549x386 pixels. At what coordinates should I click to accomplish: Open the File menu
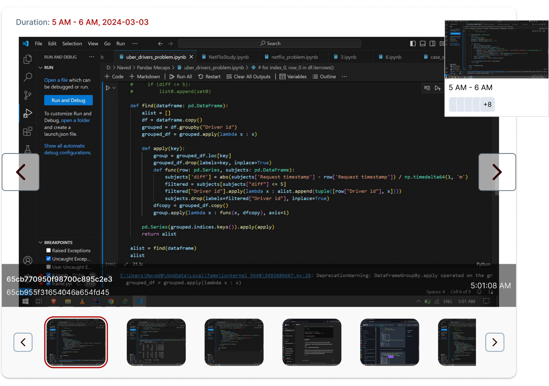tap(38, 43)
